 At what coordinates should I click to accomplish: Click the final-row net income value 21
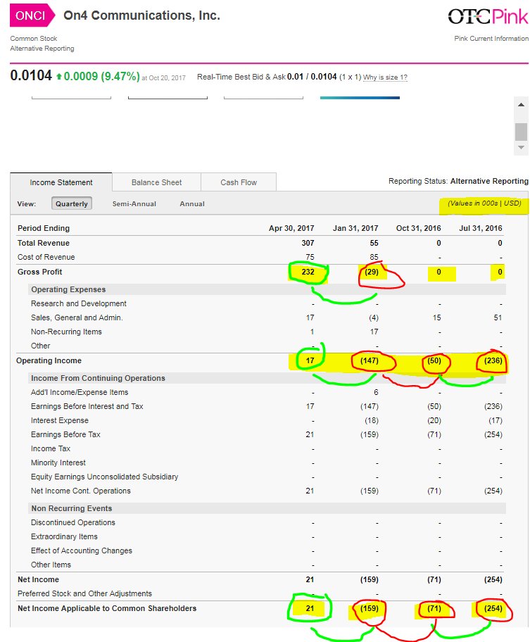(310, 608)
